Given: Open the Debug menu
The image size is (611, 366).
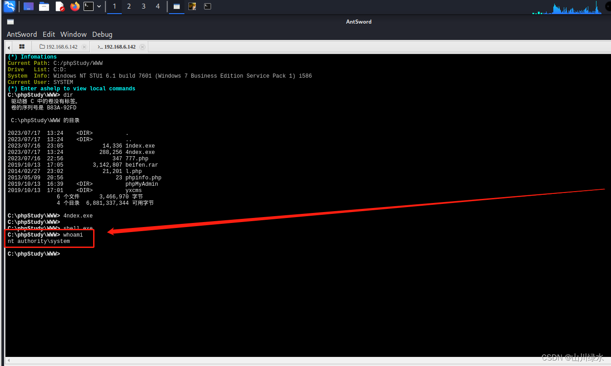Looking at the screenshot, I should tap(102, 35).
